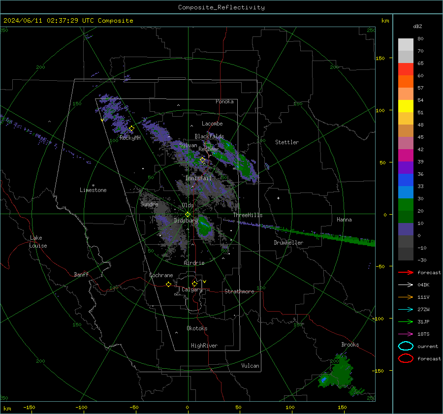Image resolution: width=443 pixels, height=414 pixels.
Task: Pick the yellow 51-54 dBZ swatch
Action: pos(406,106)
